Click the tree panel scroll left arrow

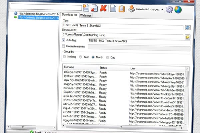(8, 127)
